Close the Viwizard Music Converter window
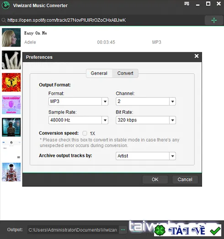This screenshot has height=239, width=224. point(219,4)
